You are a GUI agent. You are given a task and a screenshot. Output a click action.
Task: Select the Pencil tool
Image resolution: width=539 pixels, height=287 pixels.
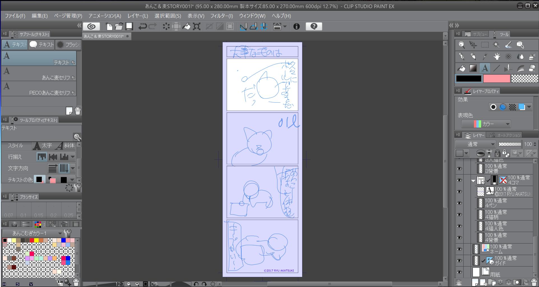[473, 56]
